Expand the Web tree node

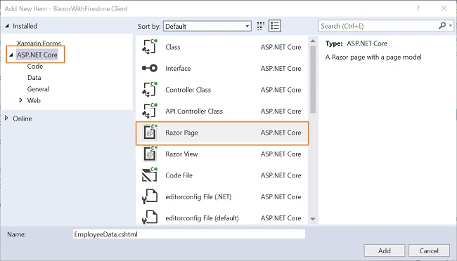[x=20, y=100]
